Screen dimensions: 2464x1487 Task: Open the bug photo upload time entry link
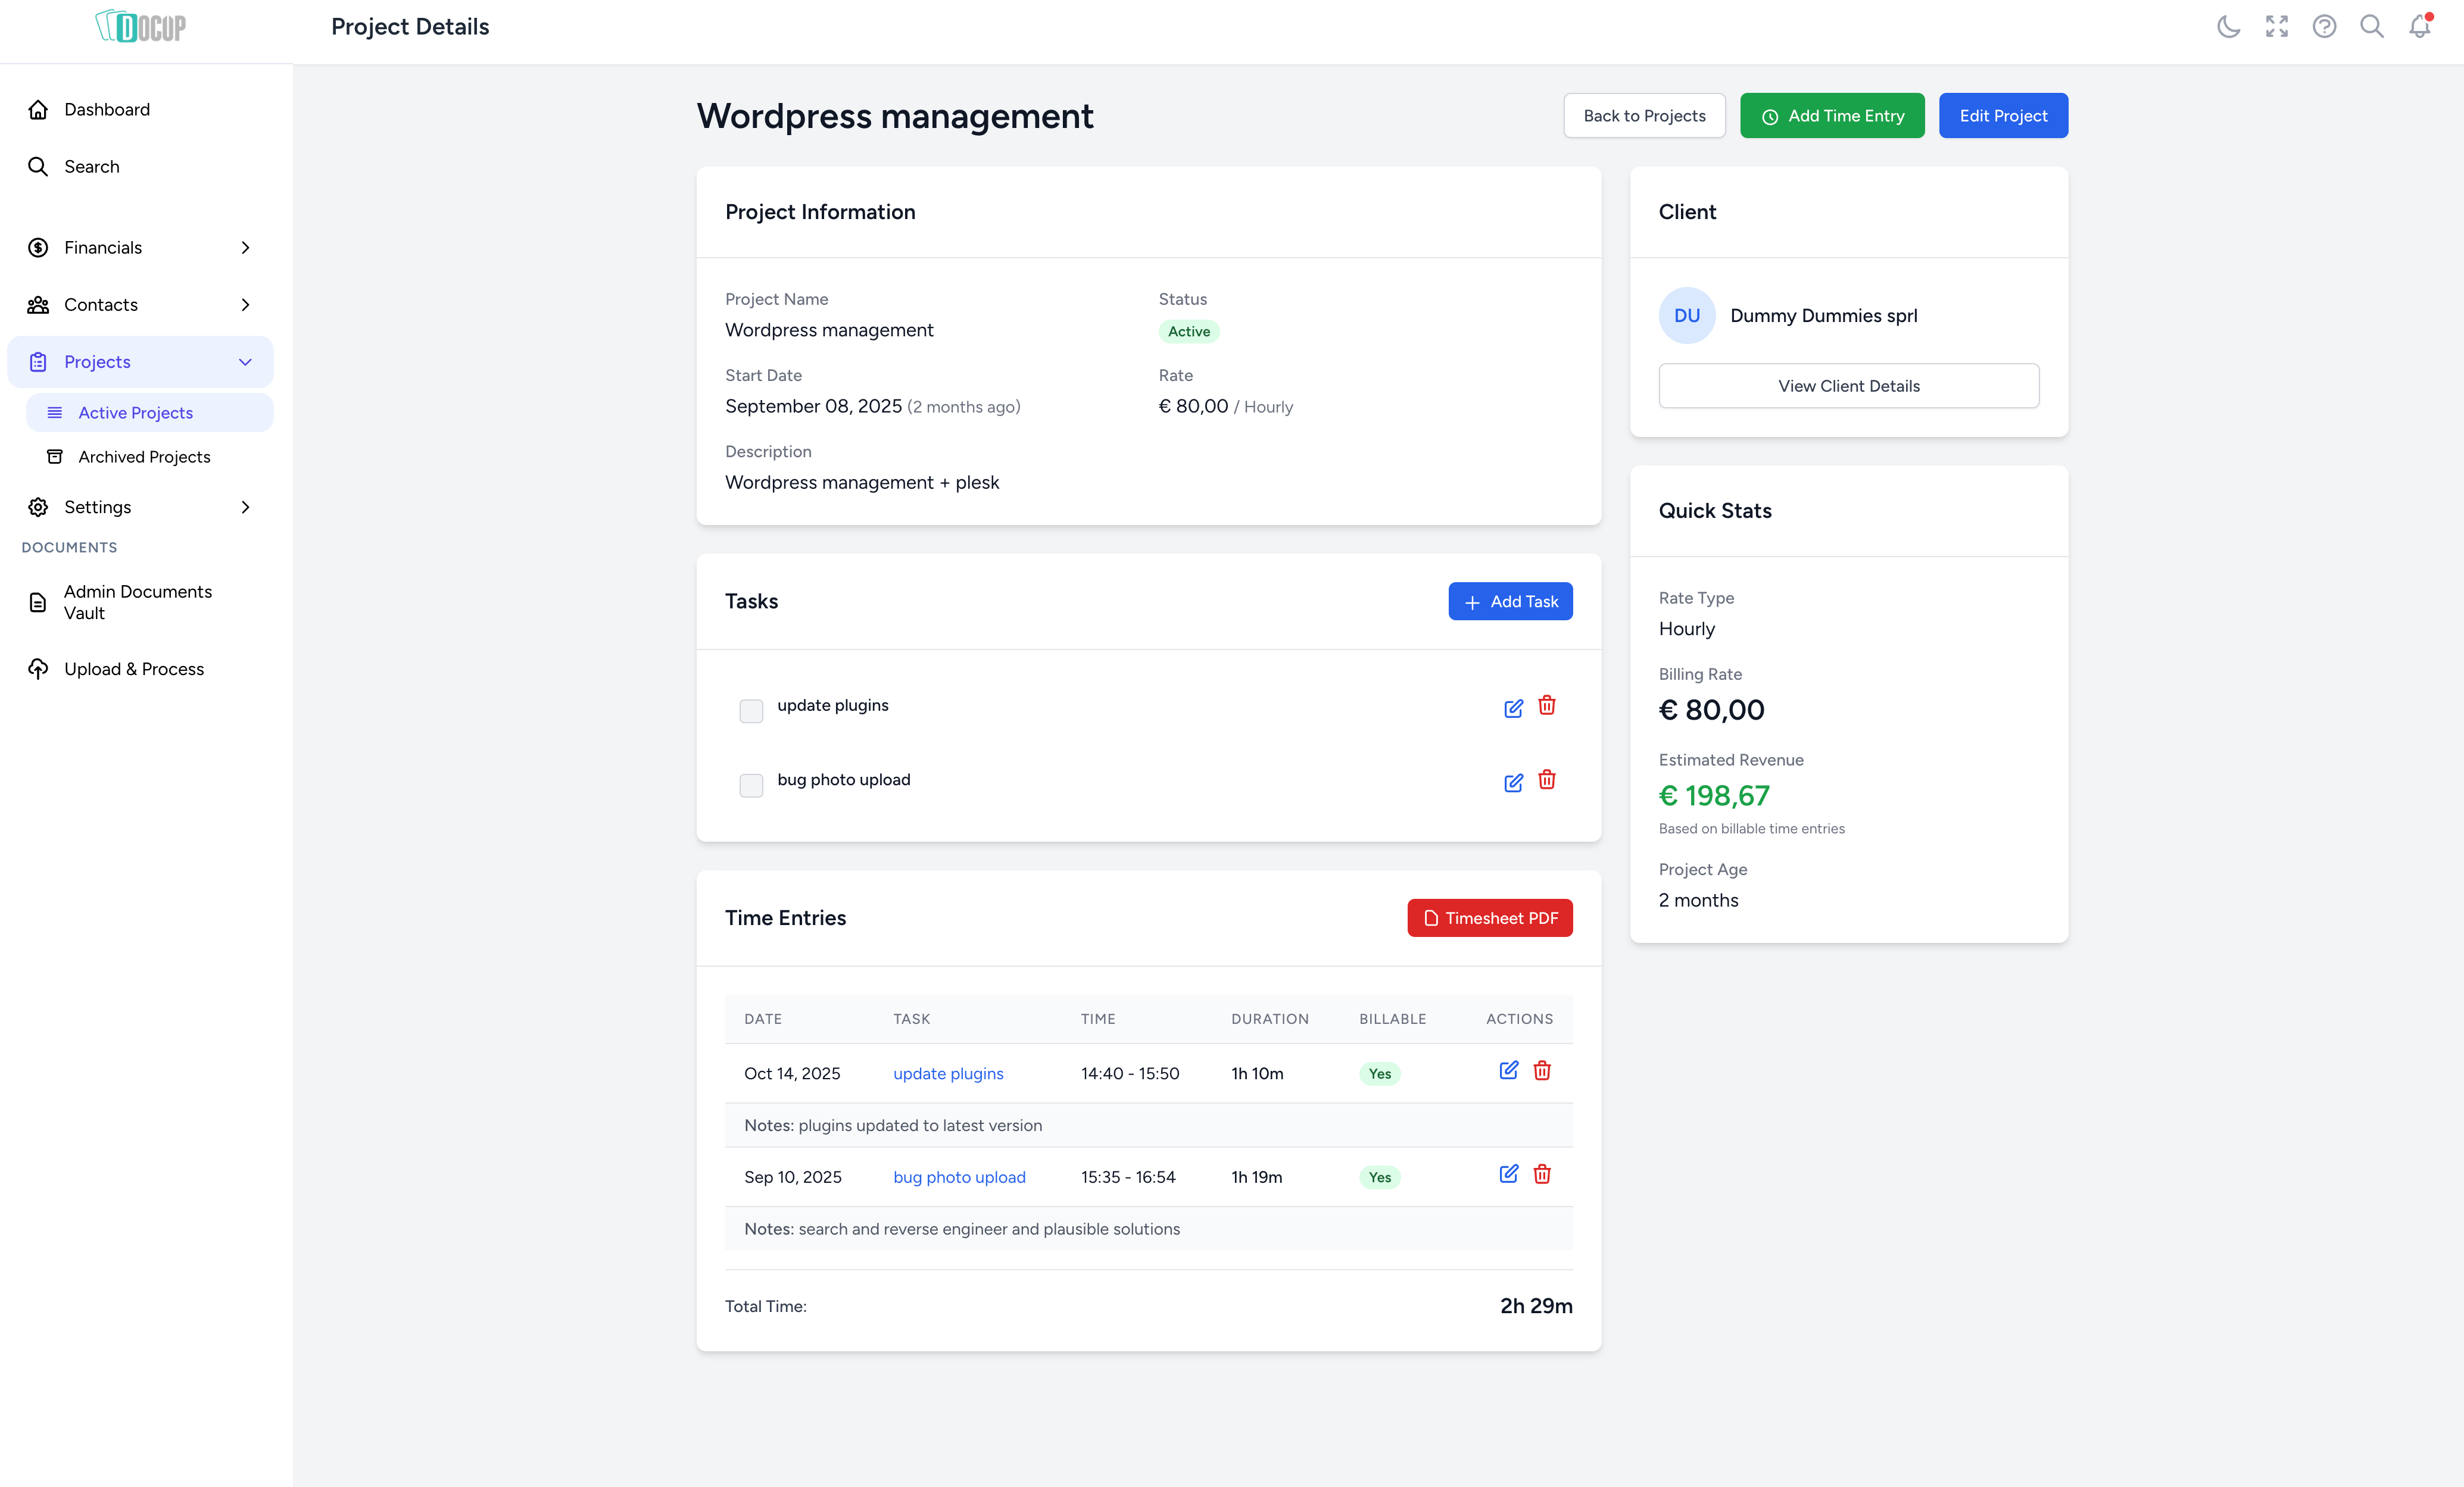point(959,1177)
